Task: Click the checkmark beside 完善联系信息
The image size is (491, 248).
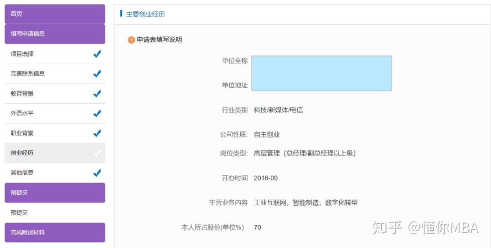Action: coord(97,74)
